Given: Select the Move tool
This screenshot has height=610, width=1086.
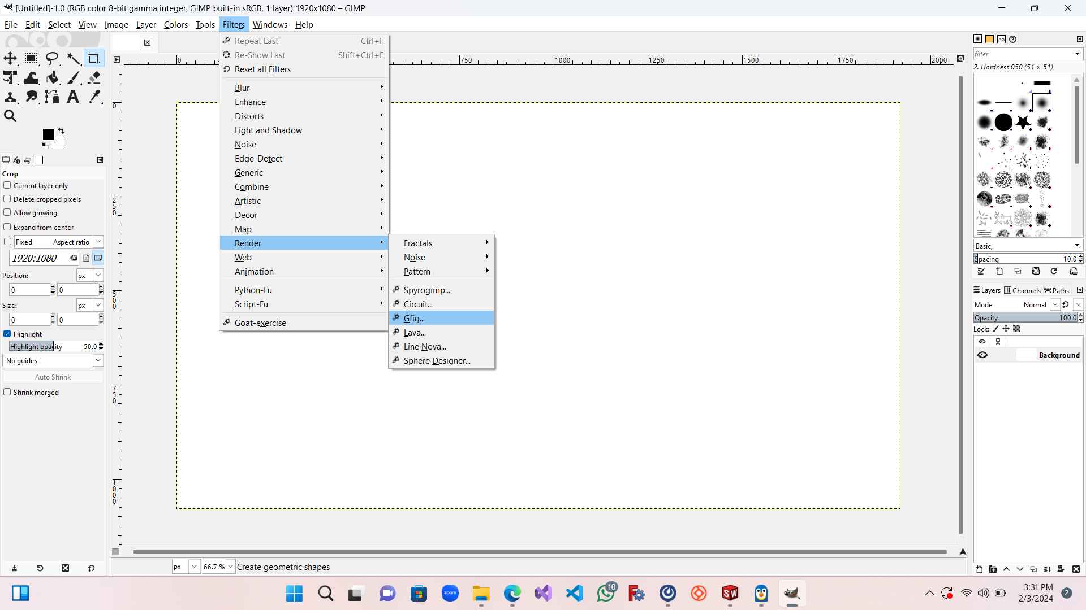Looking at the screenshot, I should [x=10, y=59].
